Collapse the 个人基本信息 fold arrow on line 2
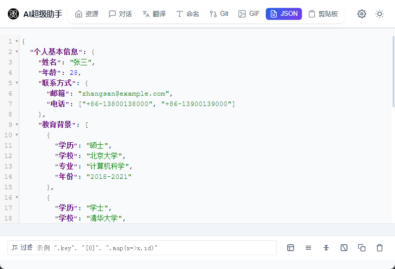The image size is (395, 269). click(x=17, y=52)
